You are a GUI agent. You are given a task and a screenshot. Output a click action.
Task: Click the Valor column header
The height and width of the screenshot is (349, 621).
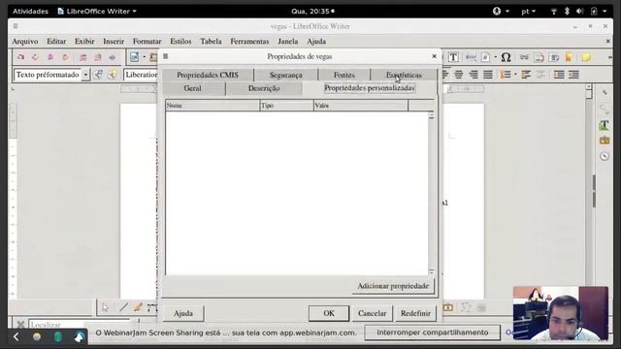(x=360, y=106)
